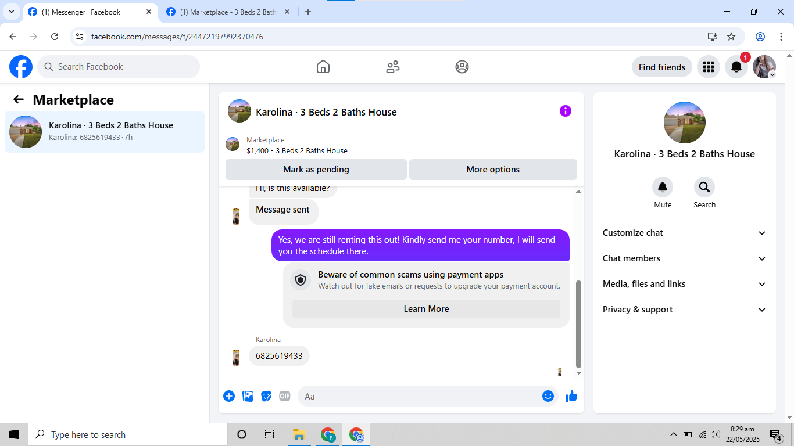Click the purple reply message bubble
Screen dimensions: 794x446
[420, 246]
